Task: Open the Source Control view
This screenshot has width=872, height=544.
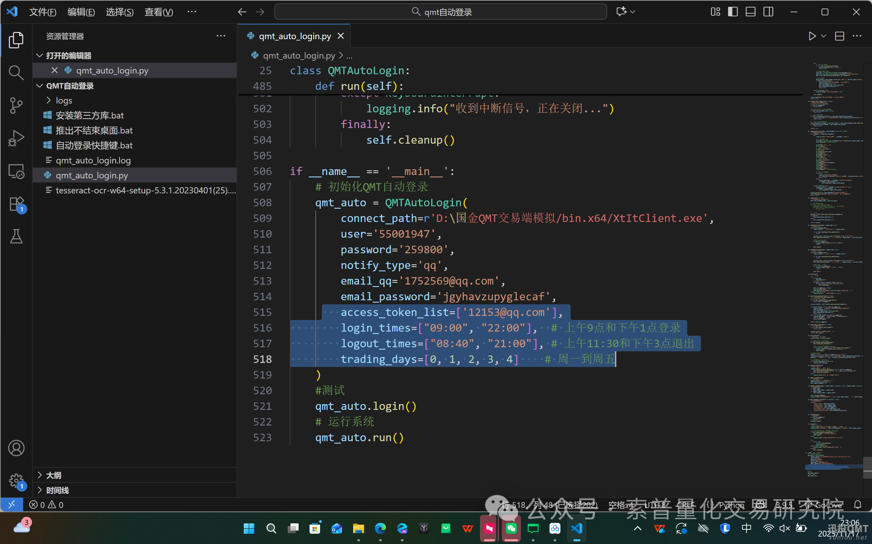Action: (16, 105)
